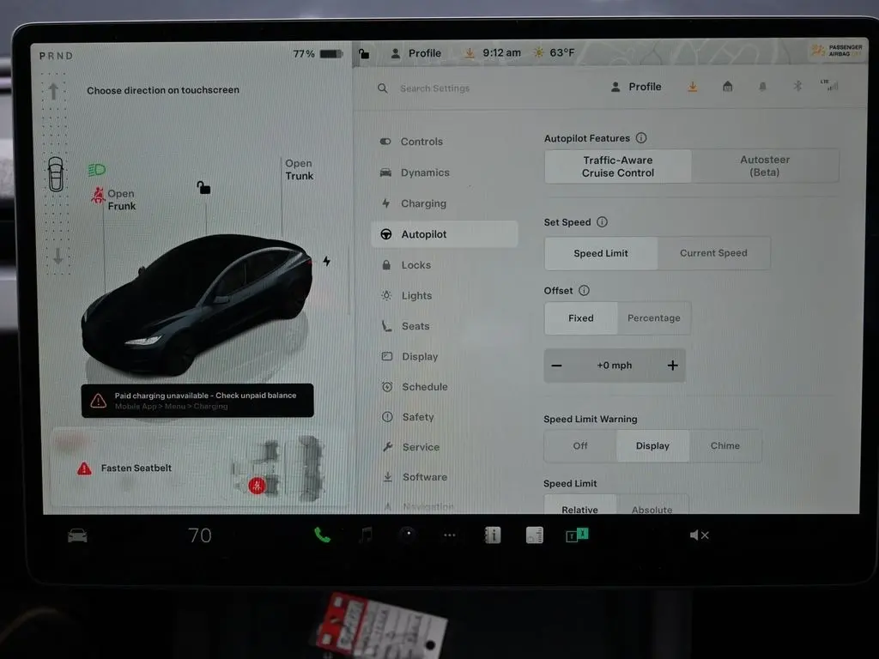
Task: Open the Dynamics menu
Action: (x=445, y=172)
